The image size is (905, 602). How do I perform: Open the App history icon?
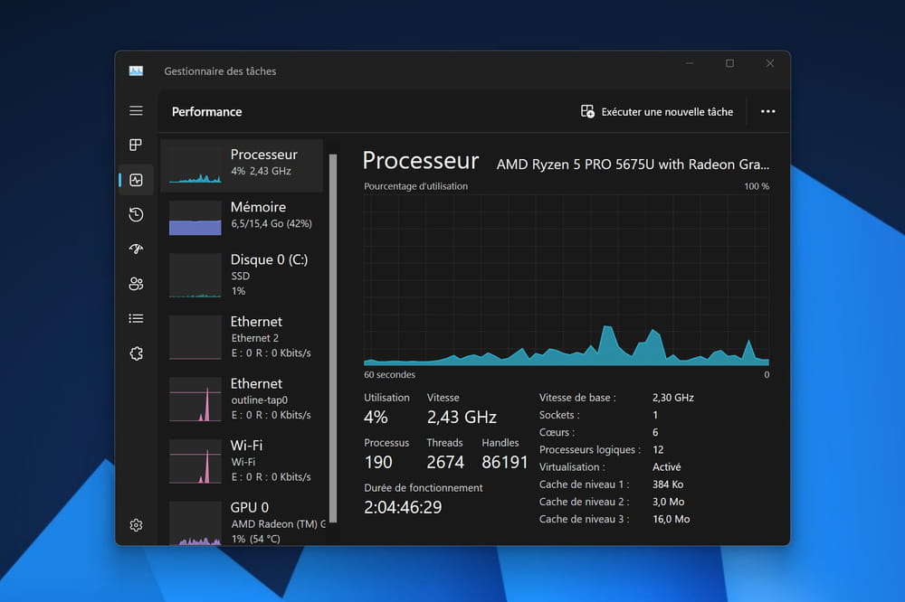[136, 214]
